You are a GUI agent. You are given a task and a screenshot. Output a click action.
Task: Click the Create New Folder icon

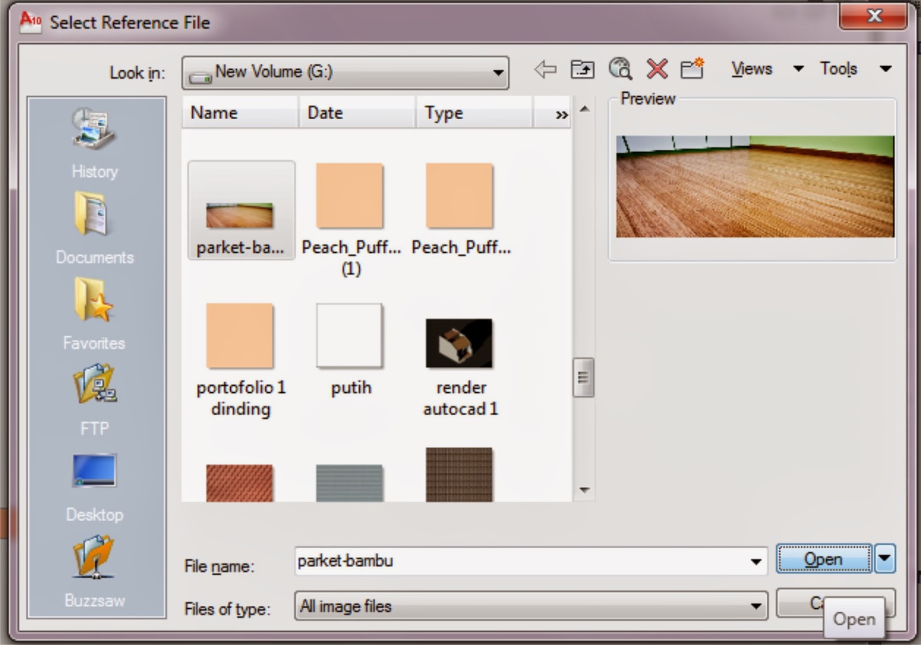692,69
